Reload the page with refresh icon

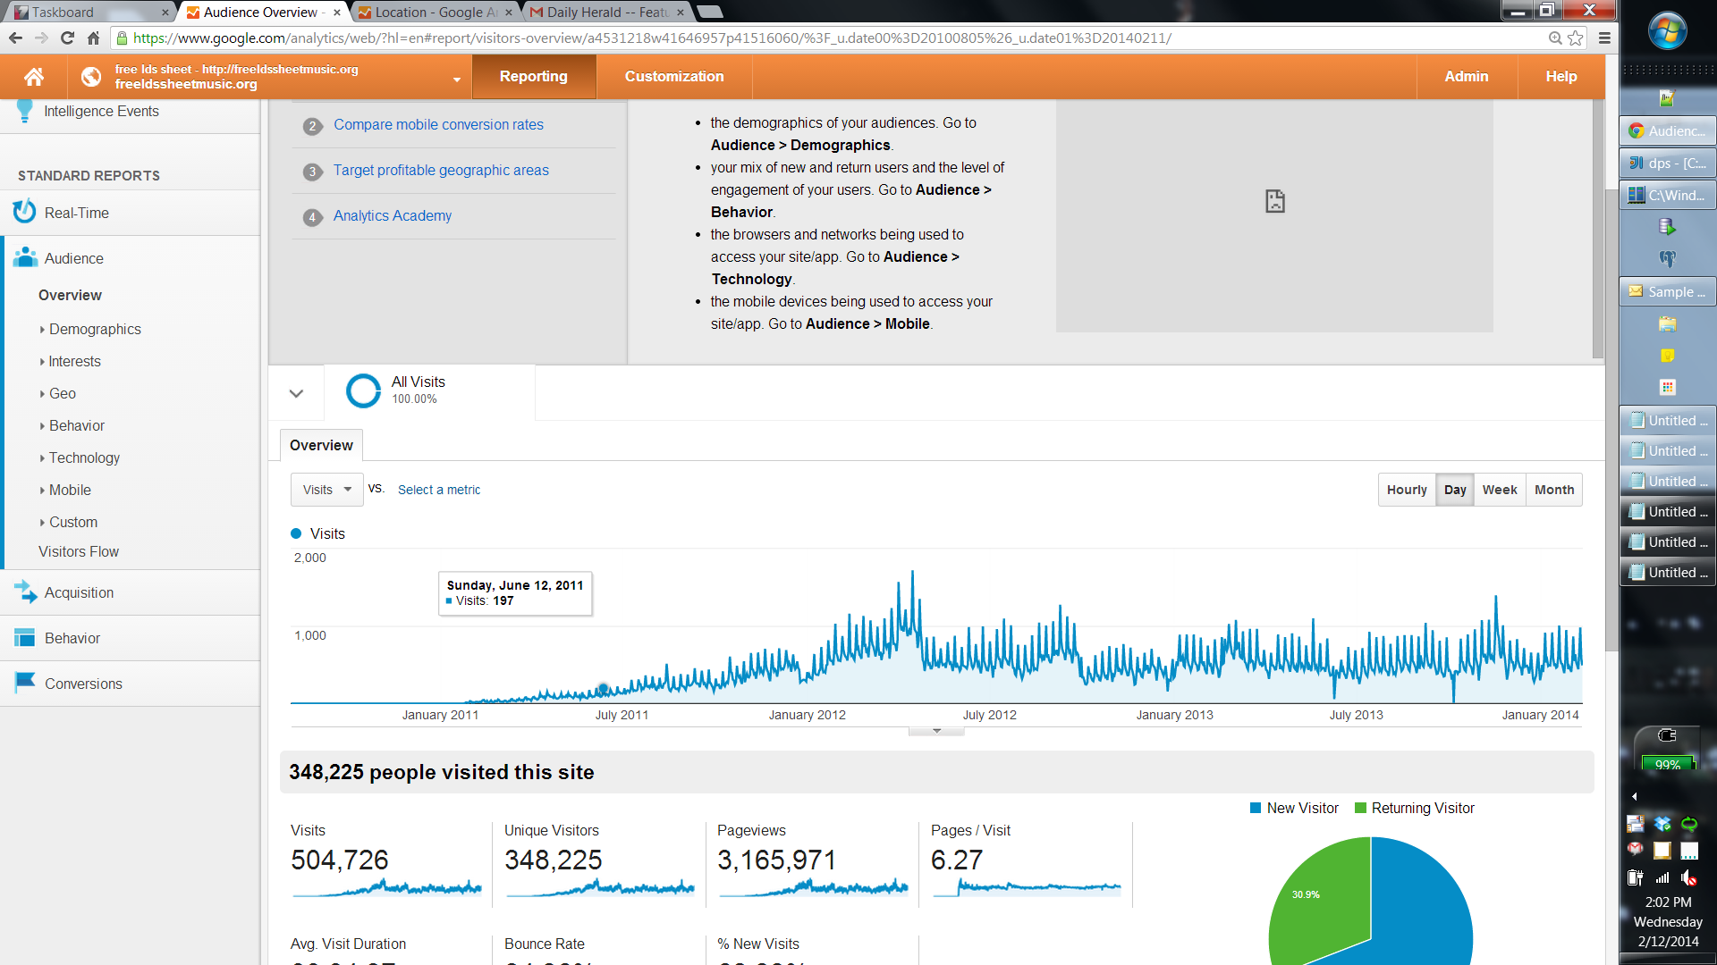(x=67, y=38)
